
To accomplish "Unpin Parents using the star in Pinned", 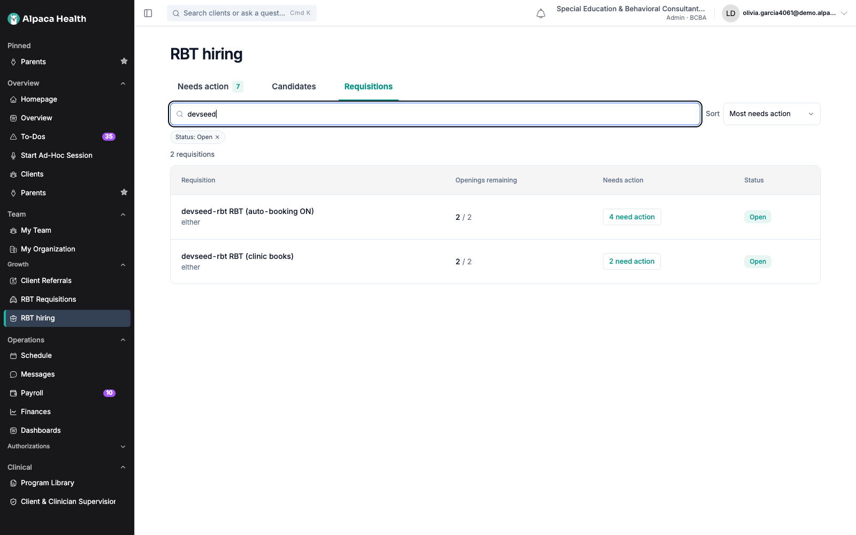I will point(124,61).
